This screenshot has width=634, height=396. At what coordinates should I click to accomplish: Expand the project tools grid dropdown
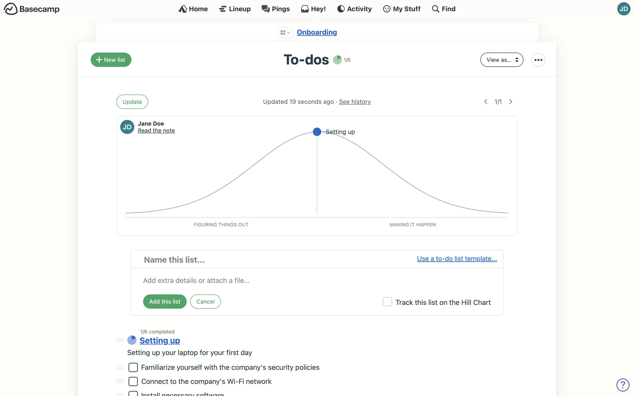pos(285,32)
